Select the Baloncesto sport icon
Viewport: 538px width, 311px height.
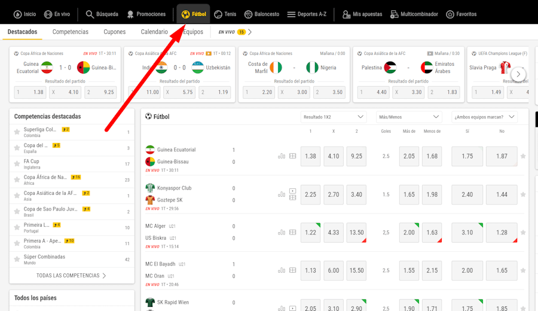tap(249, 14)
